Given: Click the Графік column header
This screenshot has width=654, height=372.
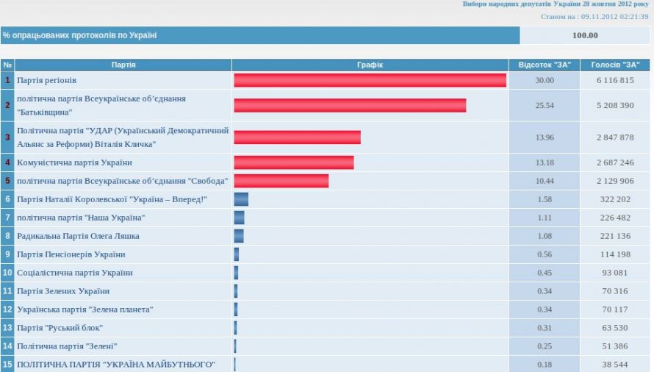Looking at the screenshot, I should point(370,65).
